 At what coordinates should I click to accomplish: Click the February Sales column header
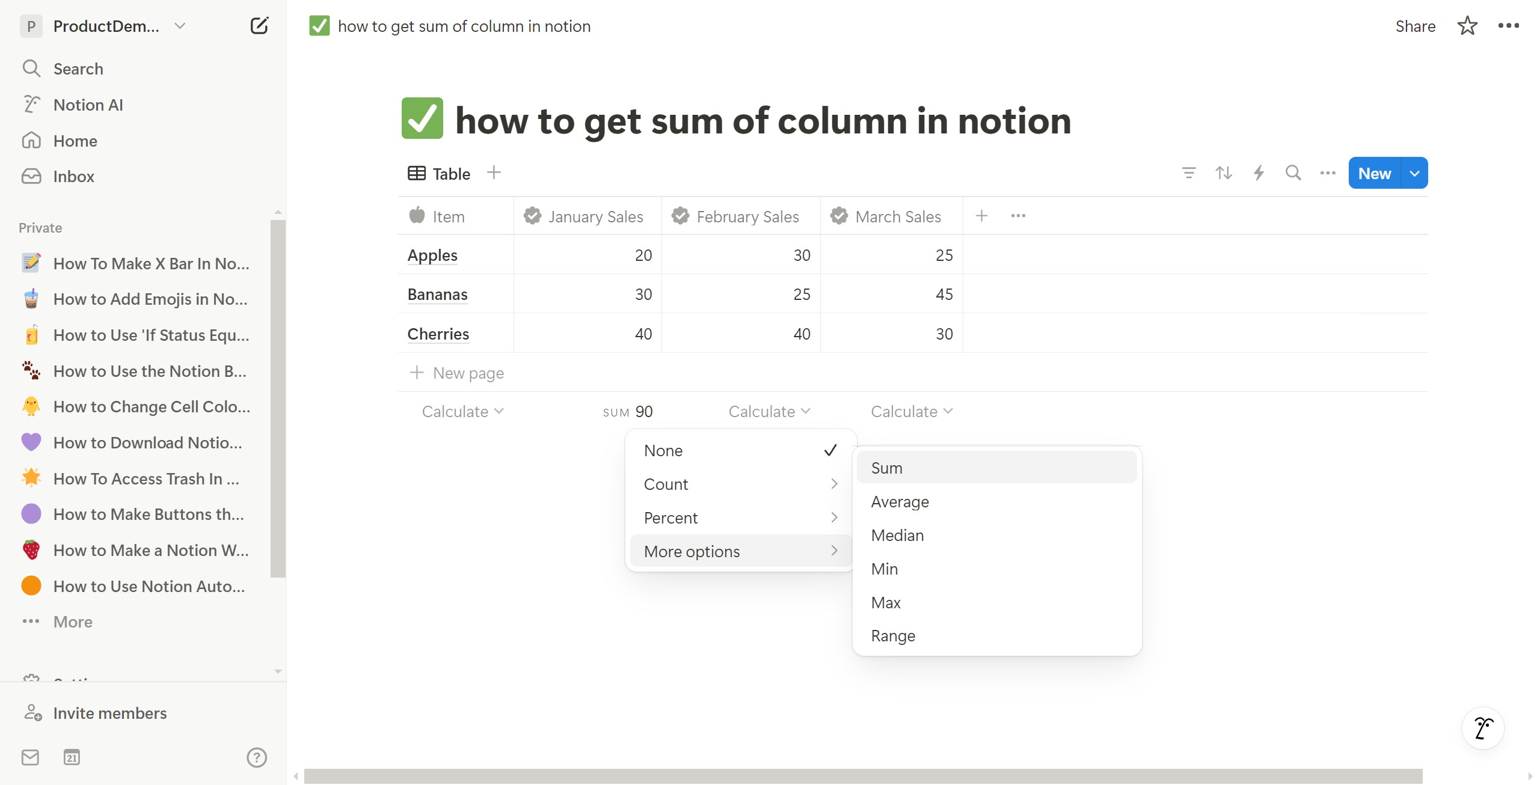pos(741,216)
